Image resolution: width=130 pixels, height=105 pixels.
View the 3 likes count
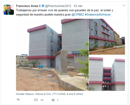tap(58, 100)
